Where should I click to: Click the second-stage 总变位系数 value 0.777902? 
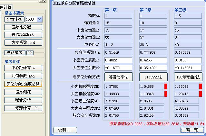(x=153, y=52)
